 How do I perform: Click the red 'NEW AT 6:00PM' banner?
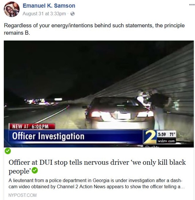click(x=32, y=126)
